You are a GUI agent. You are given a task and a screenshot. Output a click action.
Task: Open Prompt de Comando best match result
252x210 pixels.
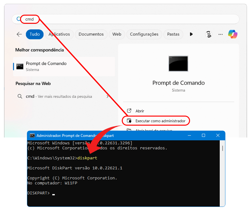coord(64,67)
